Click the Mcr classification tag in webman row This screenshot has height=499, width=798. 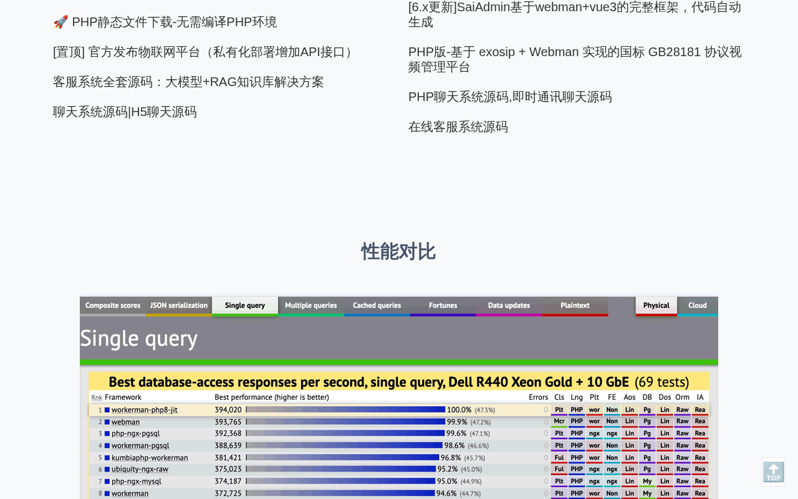coord(559,422)
